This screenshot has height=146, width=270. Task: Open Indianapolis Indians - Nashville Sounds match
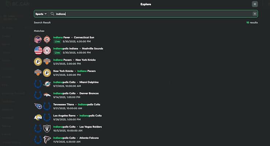coord(78,49)
